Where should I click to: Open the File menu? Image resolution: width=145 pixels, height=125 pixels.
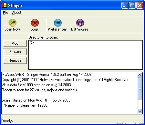click(x=5, y=13)
